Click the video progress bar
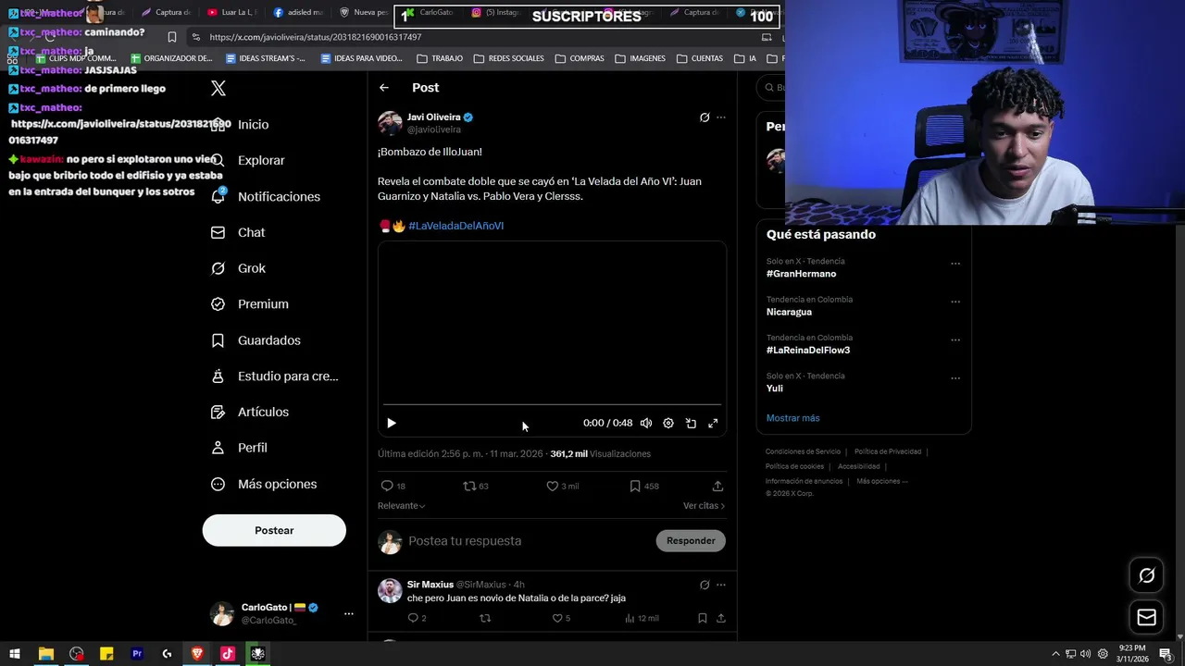 tap(552, 405)
